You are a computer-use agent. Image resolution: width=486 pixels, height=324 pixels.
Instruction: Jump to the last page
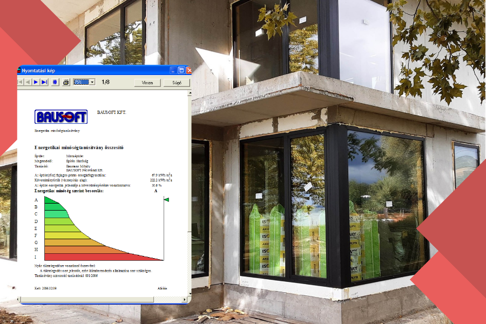pyautogui.click(x=43, y=83)
